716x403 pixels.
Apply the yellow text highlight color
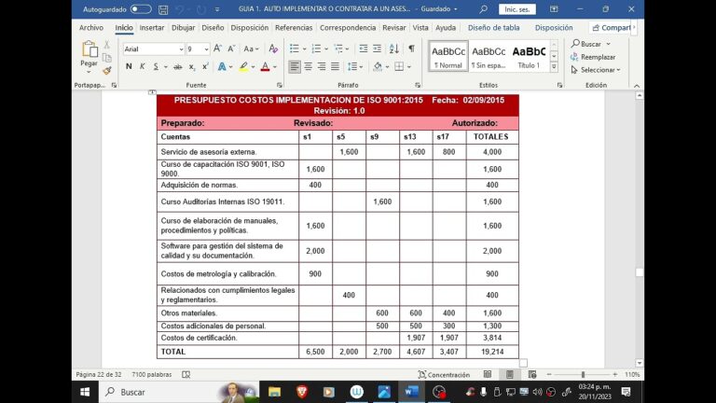click(x=244, y=67)
